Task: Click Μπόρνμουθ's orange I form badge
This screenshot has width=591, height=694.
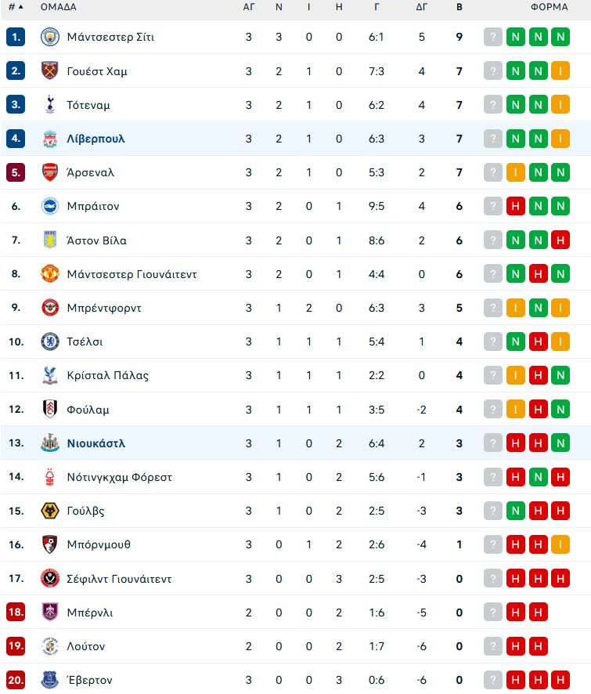Action: point(560,544)
